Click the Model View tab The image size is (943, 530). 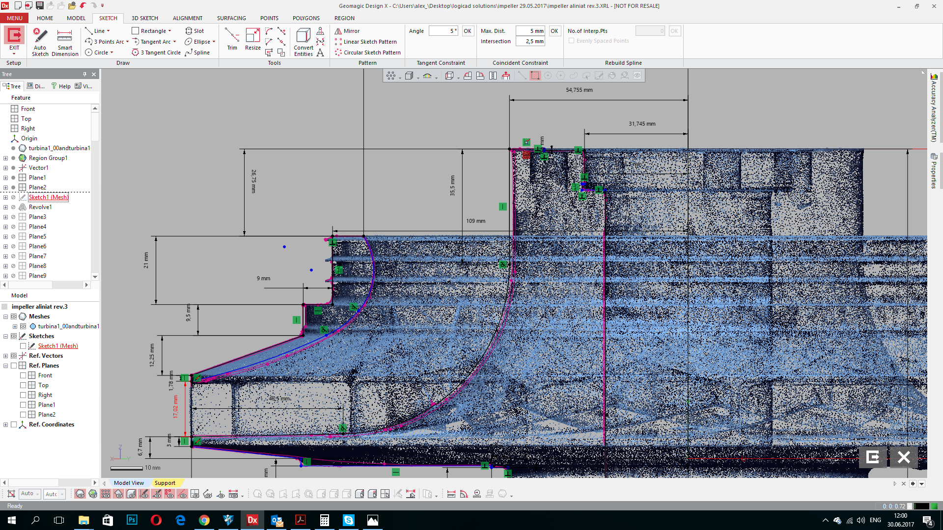click(129, 483)
